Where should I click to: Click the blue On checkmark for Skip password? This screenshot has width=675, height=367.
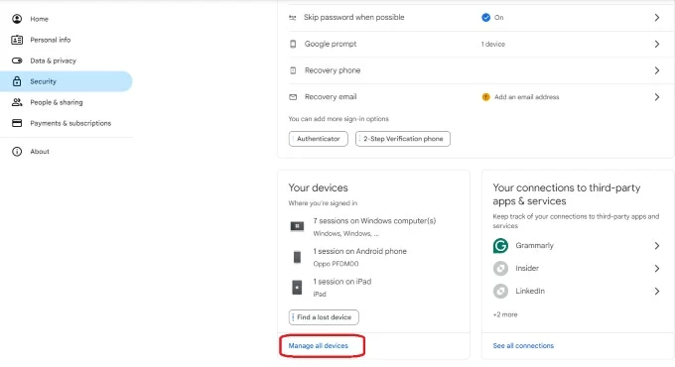pyautogui.click(x=486, y=18)
